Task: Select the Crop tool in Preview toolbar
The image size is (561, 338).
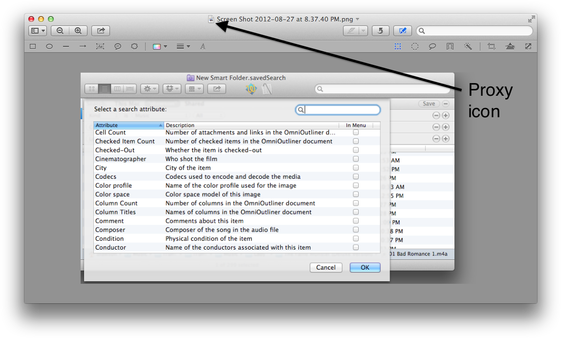Action: point(491,46)
